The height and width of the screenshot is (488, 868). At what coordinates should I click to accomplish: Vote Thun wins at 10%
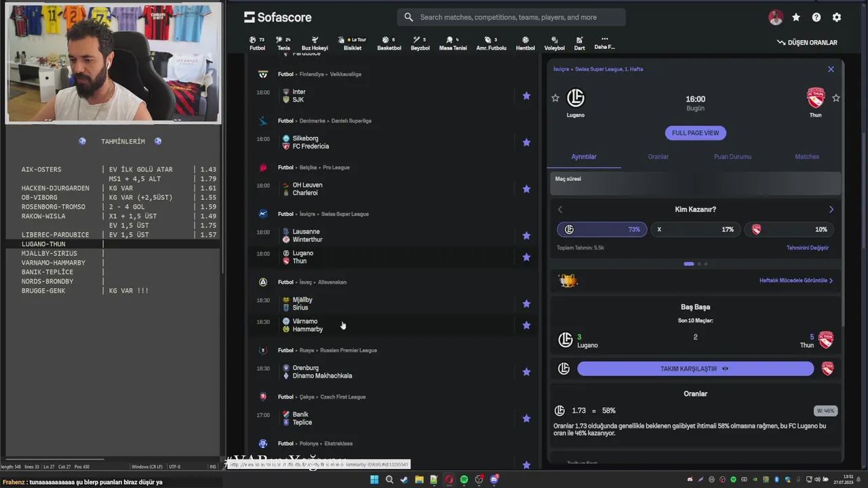click(x=789, y=229)
